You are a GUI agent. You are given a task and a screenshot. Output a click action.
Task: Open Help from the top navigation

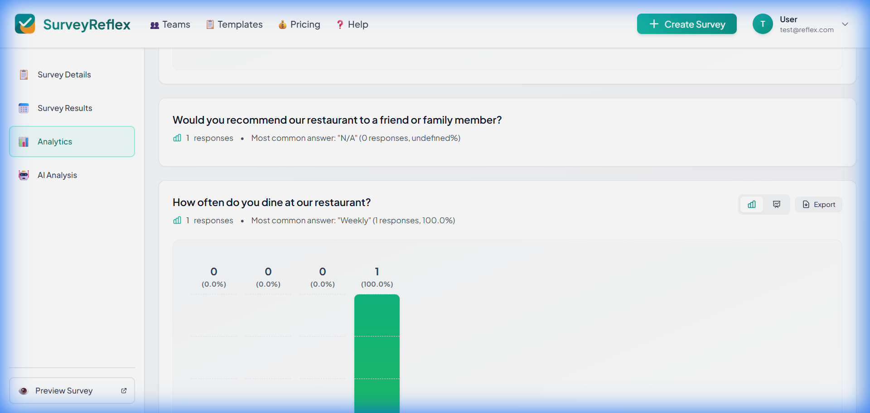(353, 24)
